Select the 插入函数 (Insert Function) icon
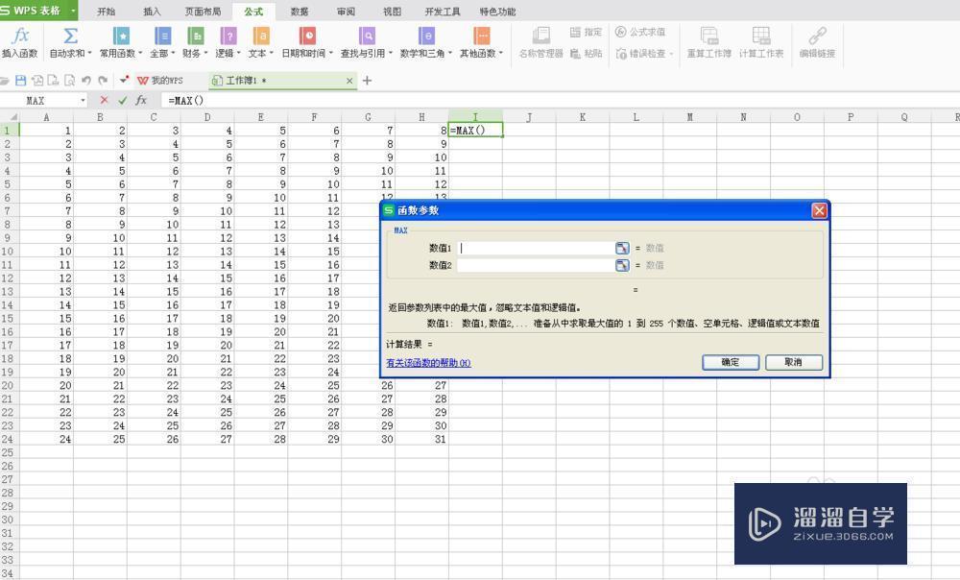The image size is (960, 580). (21, 45)
